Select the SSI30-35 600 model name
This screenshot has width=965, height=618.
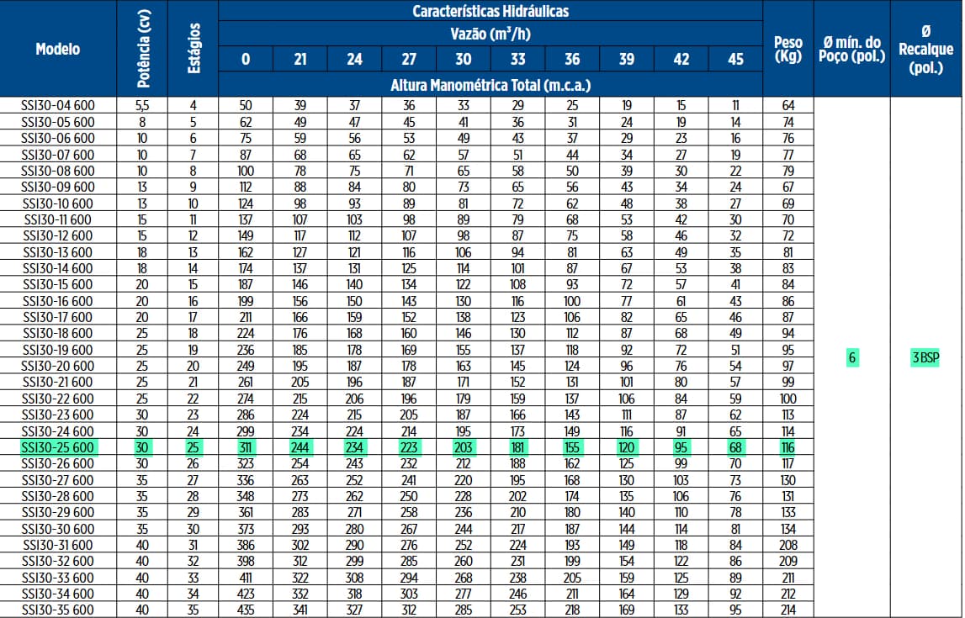point(58,610)
